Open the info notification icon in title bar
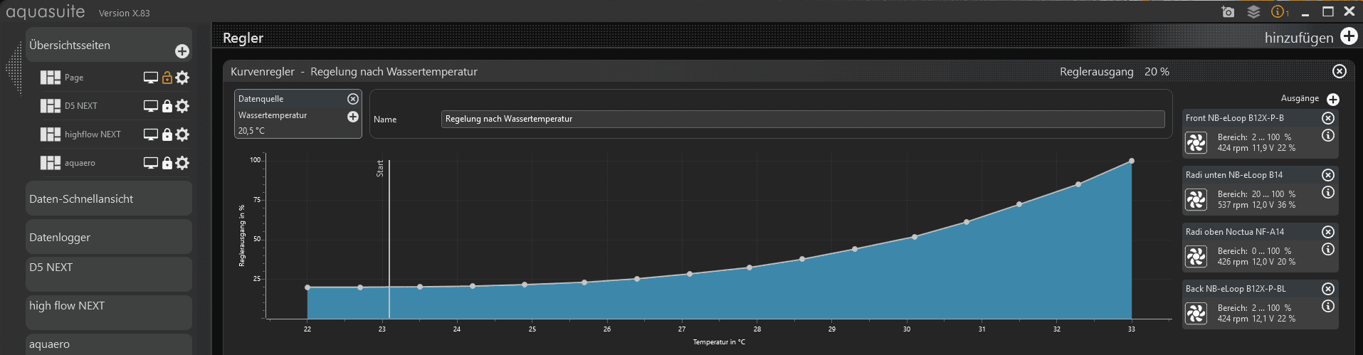This screenshot has width=1363, height=355. pyautogui.click(x=1279, y=11)
